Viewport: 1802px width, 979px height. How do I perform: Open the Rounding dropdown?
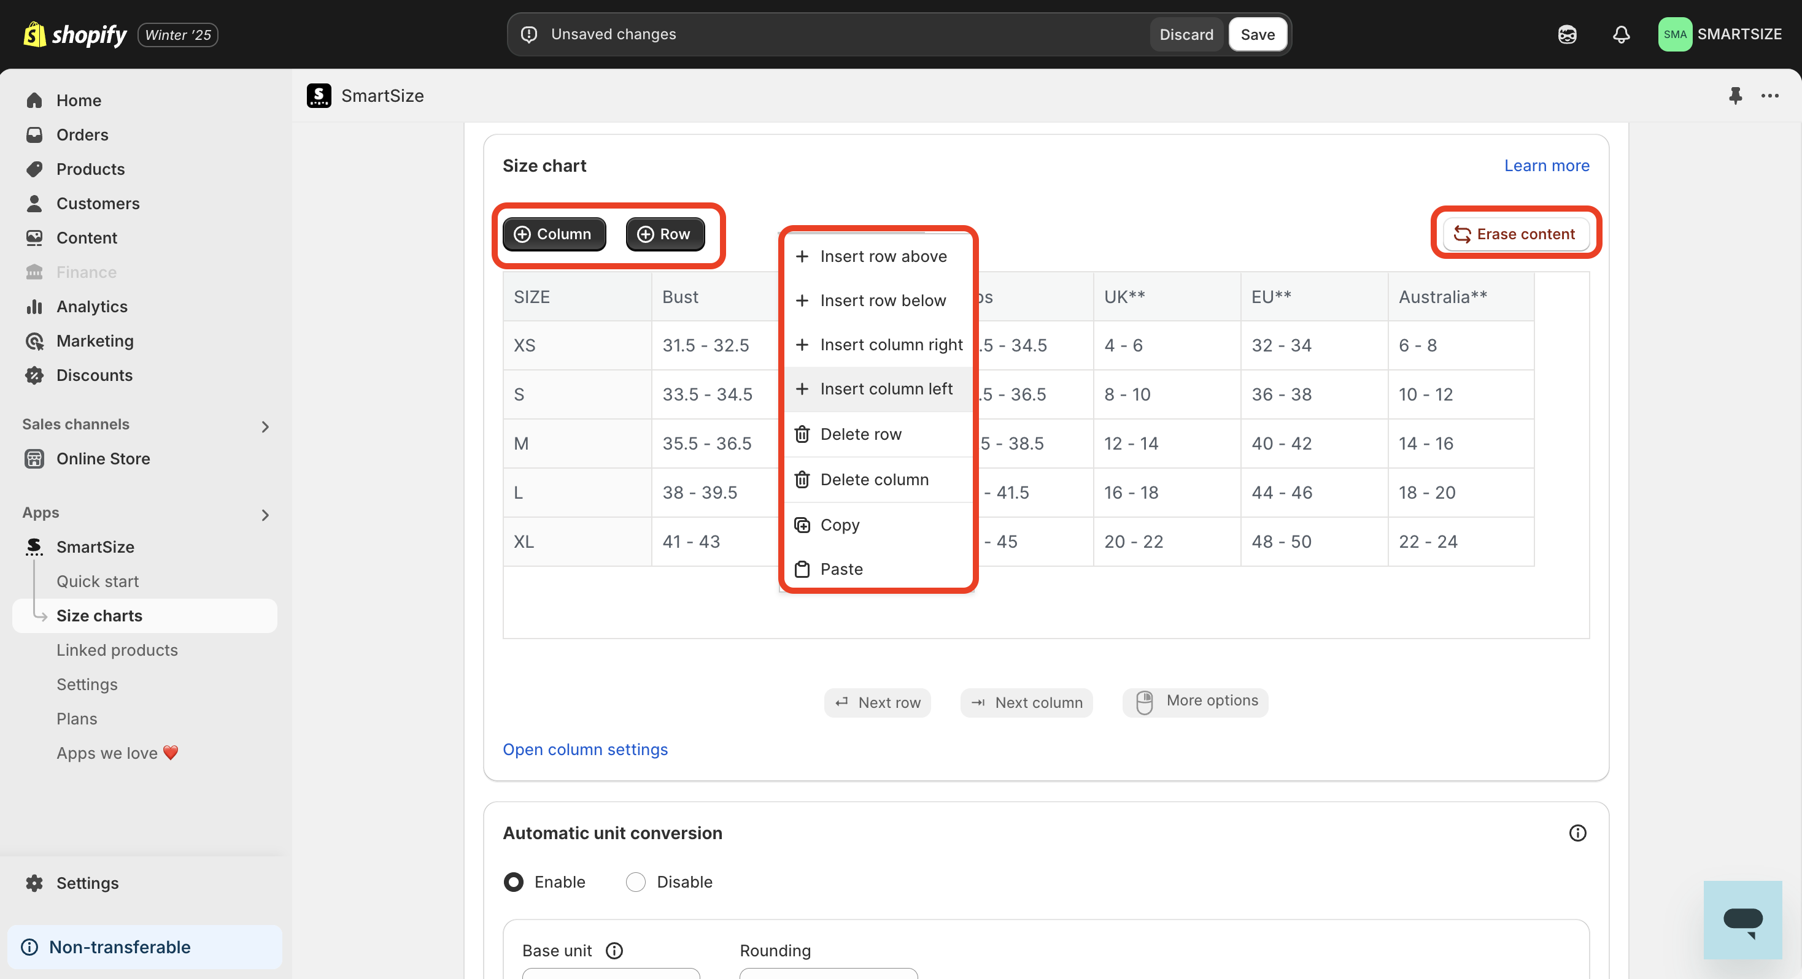coord(828,973)
